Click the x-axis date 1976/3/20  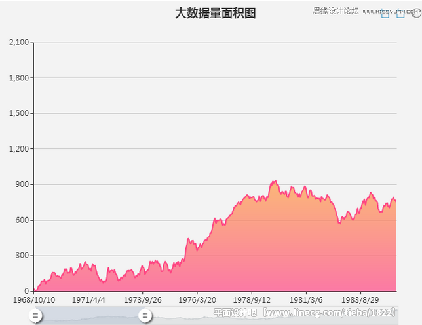tap(197, 300)
